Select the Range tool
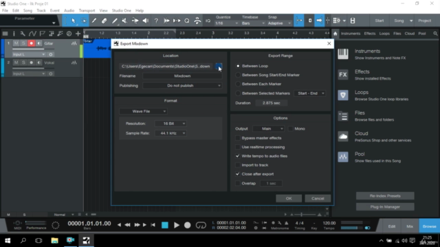The image size is (440, 247). (84, 21)
